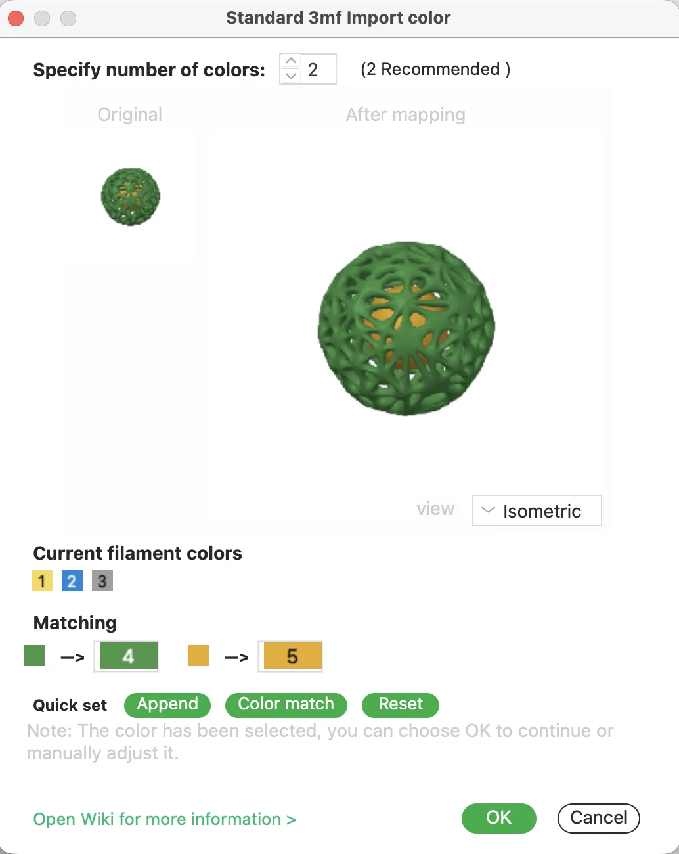This screenshot has height=854, width=679.
Task: Append a new filament color
Action: tap(167, 705)
